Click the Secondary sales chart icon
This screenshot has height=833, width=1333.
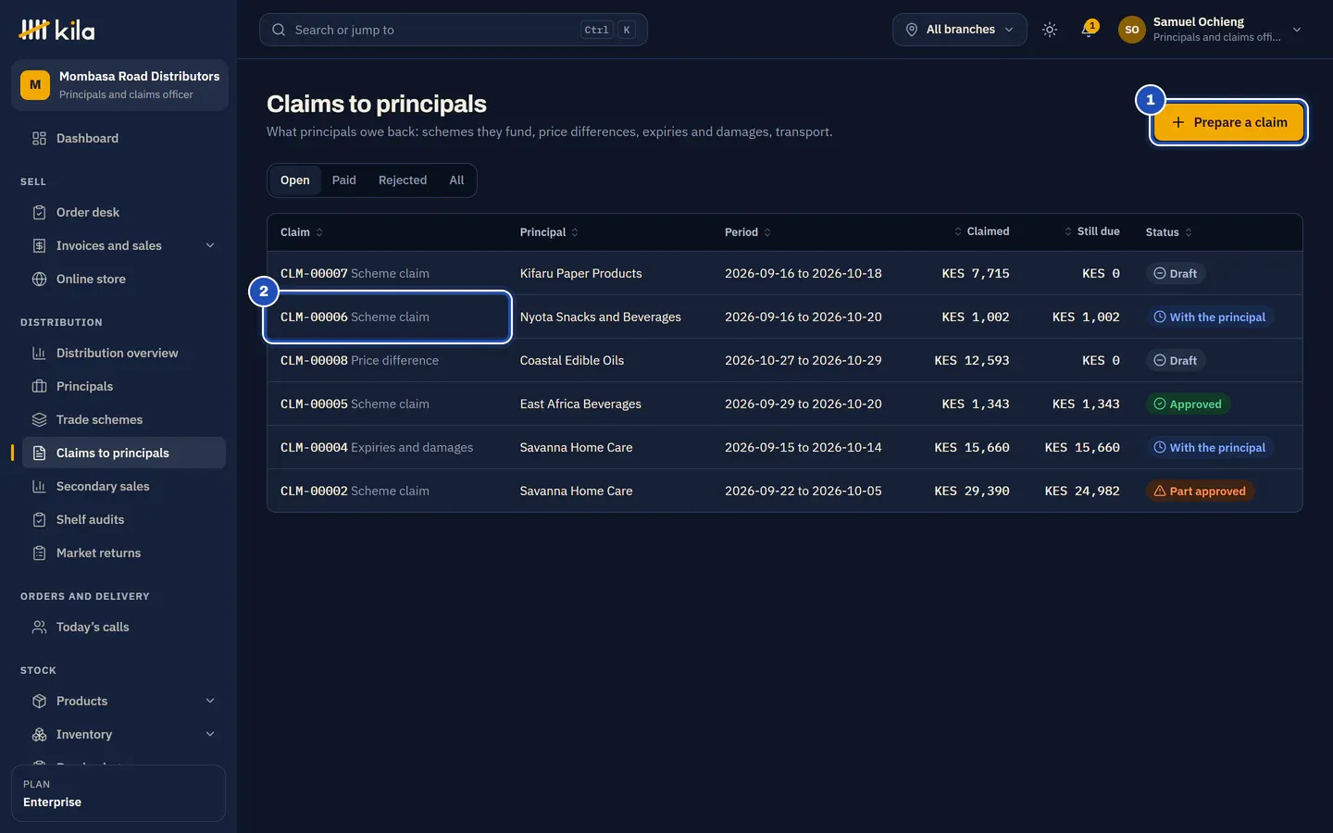point(39,486)
